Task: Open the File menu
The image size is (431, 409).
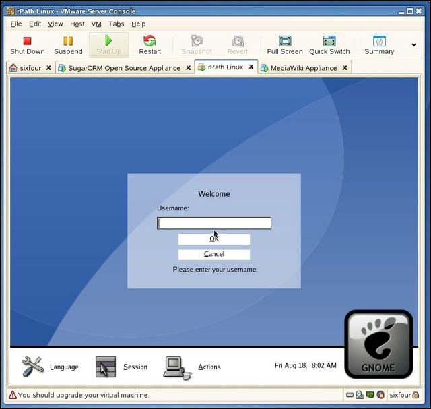Action: click(x=16, y=24)
